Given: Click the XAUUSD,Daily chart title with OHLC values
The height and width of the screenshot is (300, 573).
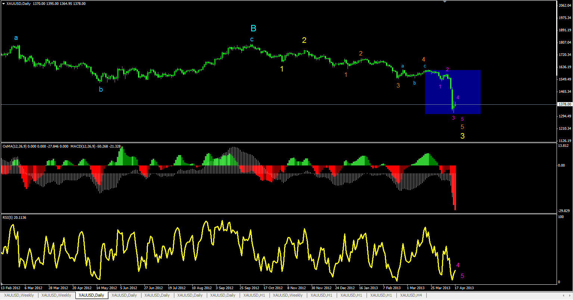Looking at the screenshot, I should pyautogui.click(x=46, y=4).
